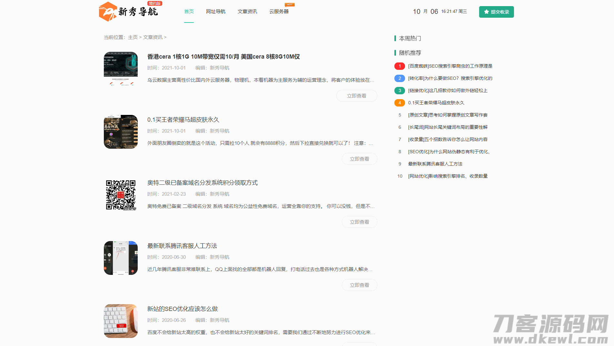
Task: Open the 首页 navigation tab
Action: 189,12
